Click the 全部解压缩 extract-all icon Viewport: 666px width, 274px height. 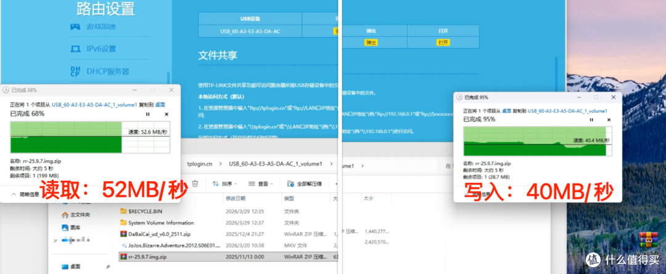point(291,183)
